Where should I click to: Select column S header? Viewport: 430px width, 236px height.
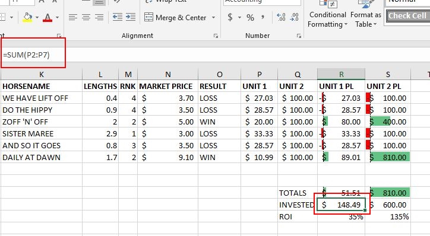[388, 75]
